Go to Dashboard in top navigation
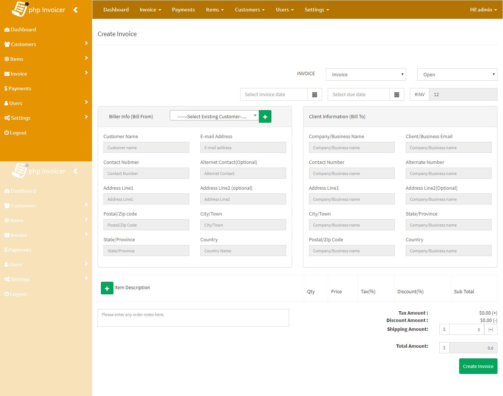This screenshot has height=396, width=503. 116,10
